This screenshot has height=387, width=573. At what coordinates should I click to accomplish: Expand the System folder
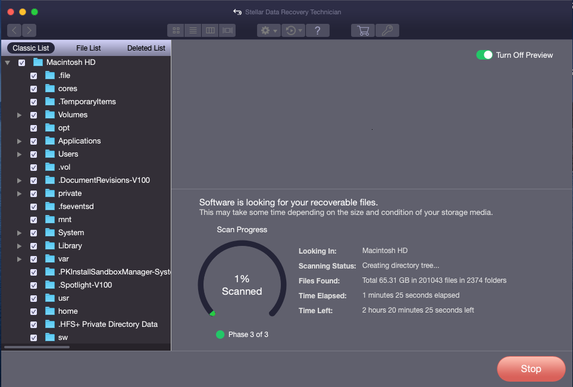click(x=20, y=233)
